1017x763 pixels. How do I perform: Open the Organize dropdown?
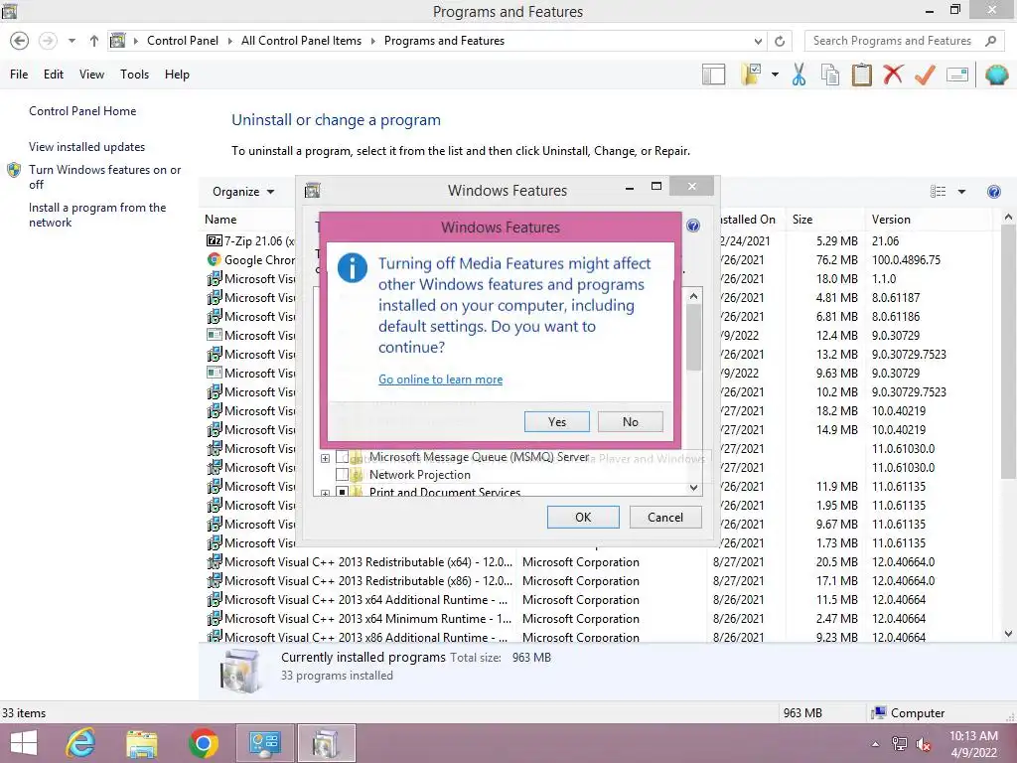point(243,192)
